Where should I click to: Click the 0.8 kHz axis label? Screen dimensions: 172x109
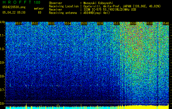(2, 76)
